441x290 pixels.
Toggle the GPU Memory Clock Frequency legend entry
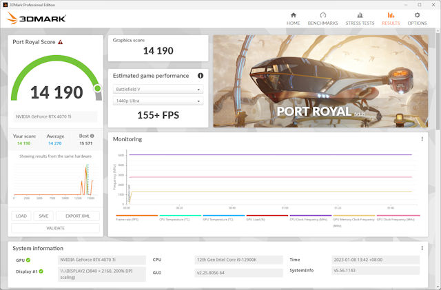[x=354, y=221]
